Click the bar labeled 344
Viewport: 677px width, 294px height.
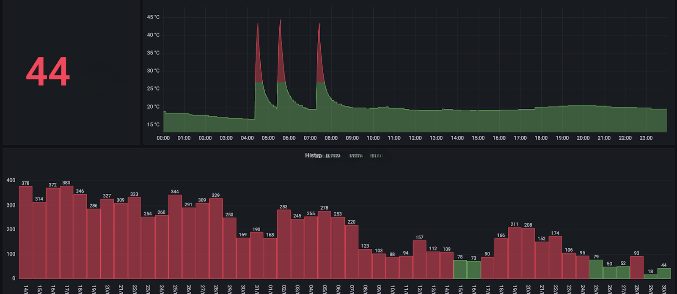(175, 237)
